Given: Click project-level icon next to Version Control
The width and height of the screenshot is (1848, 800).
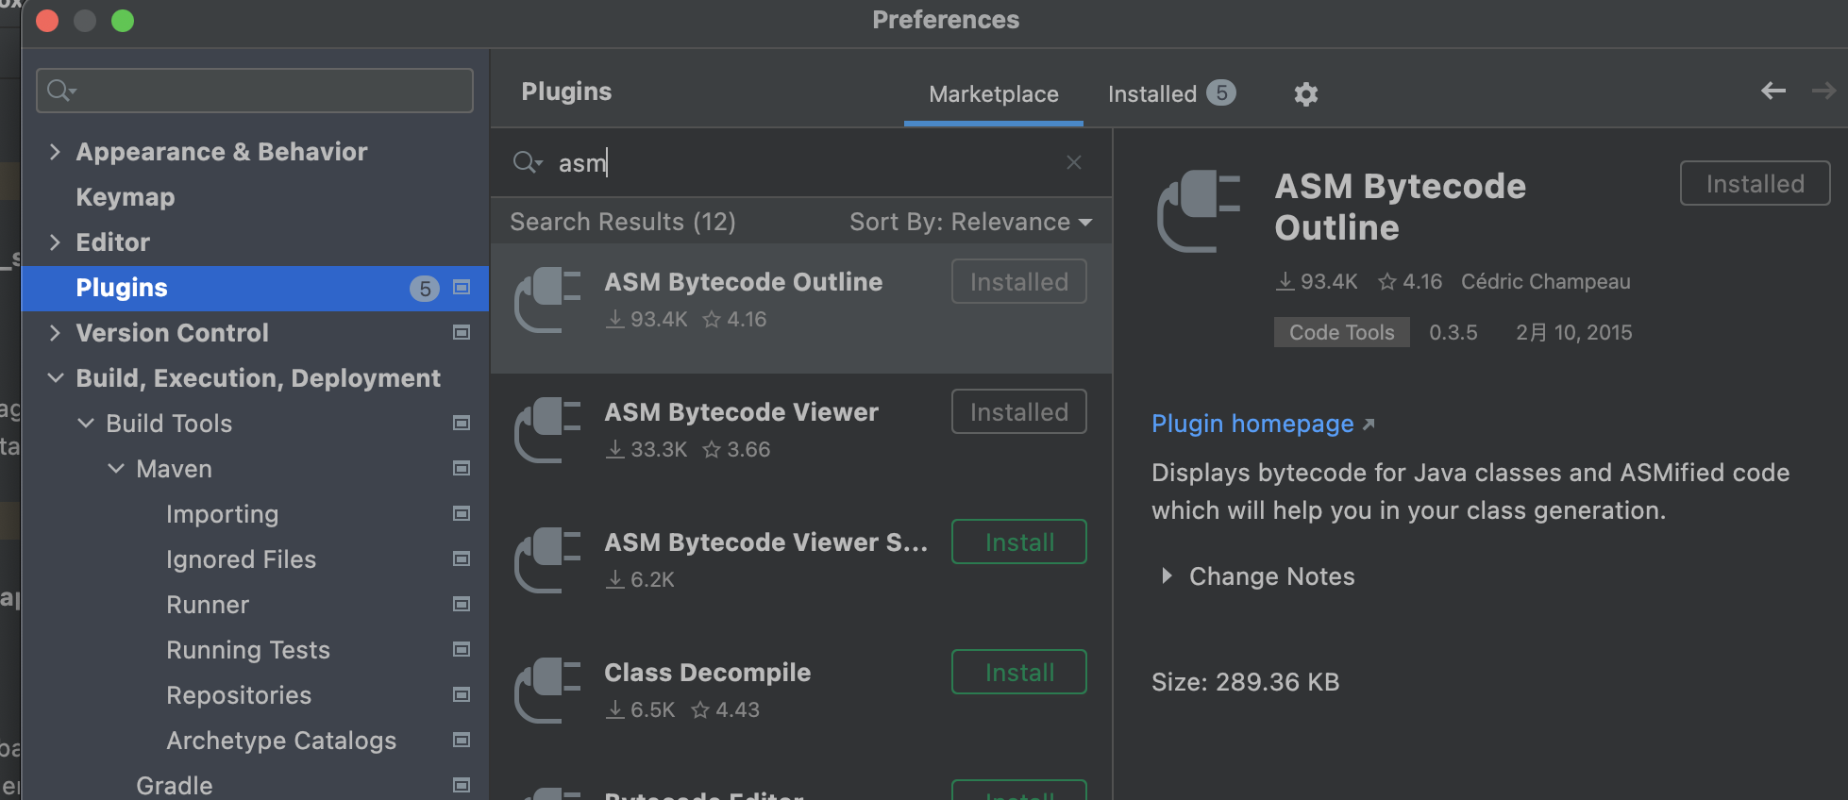Looking at the screenshot, I should pos(462,332).
